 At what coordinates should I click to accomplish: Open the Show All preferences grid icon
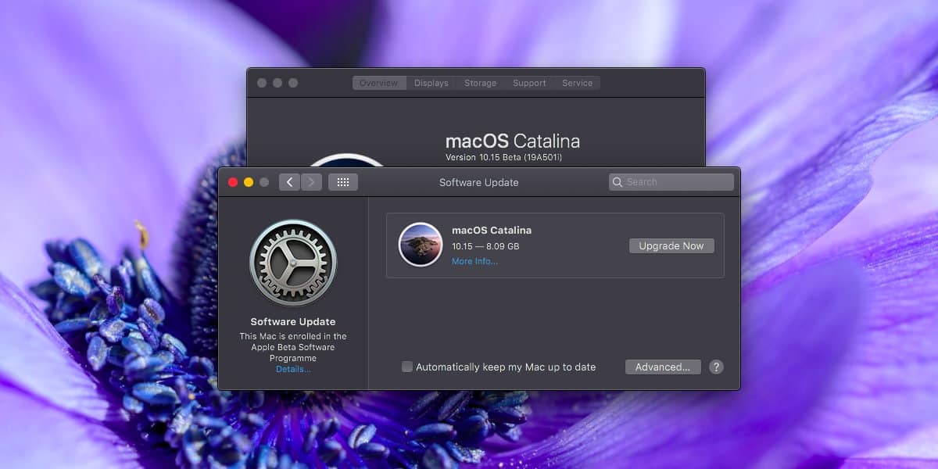[x=342, y=181]
